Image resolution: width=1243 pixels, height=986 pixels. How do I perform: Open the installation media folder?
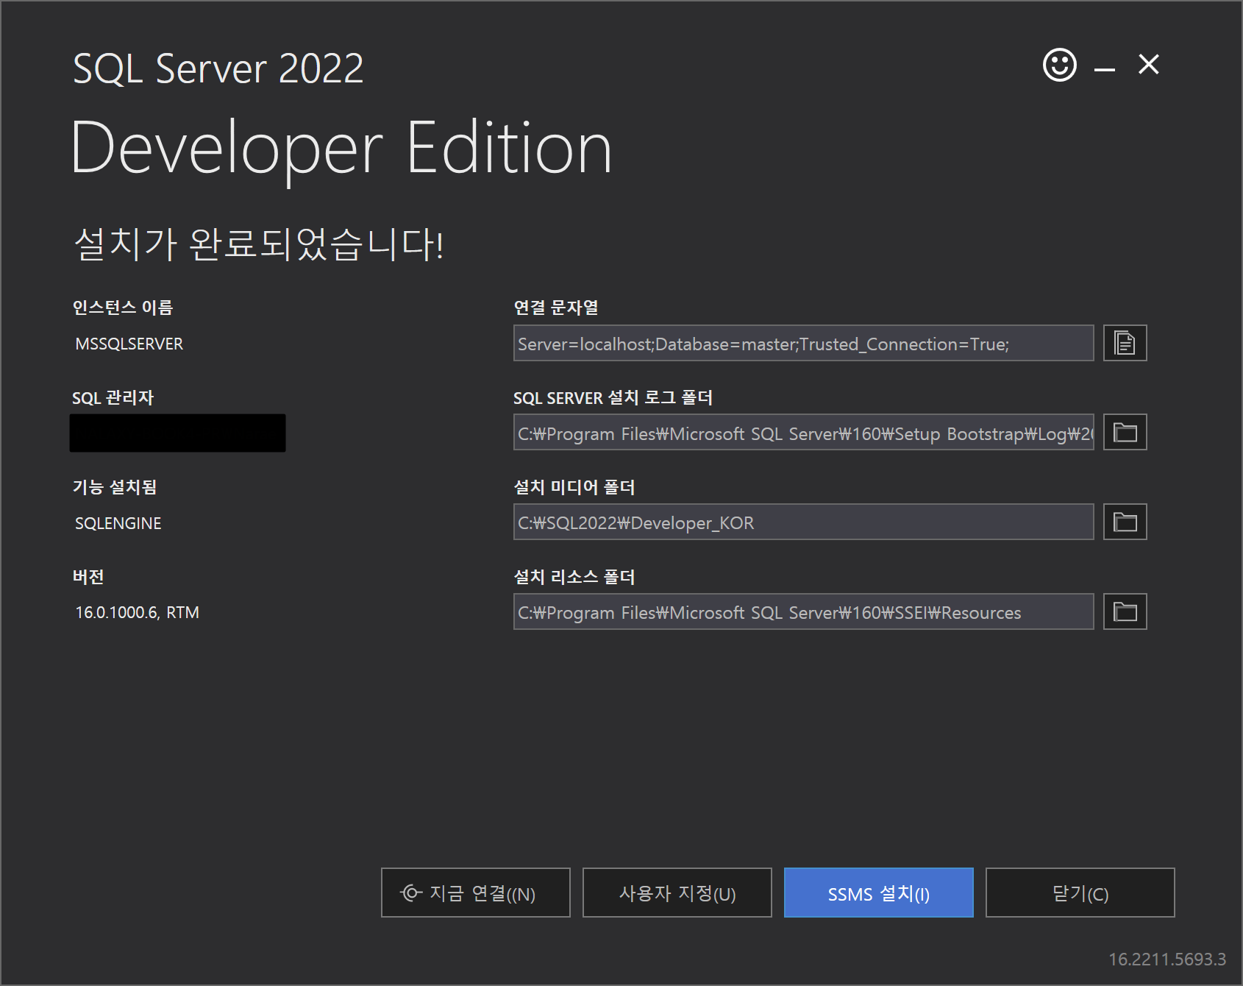(1125, 522)
